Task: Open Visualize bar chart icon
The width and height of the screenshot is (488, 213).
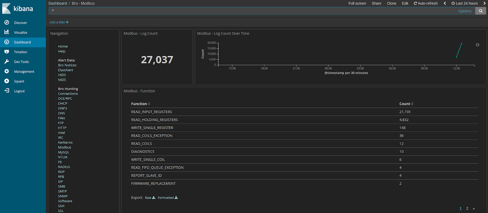Action: click(x=7, y=32)
